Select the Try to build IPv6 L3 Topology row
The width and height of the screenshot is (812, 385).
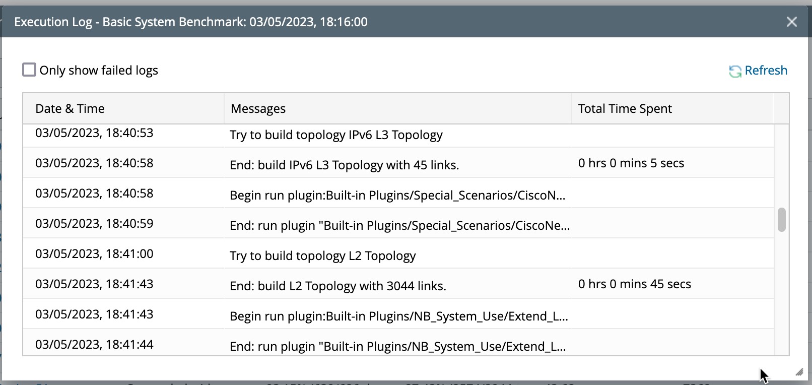(x=336, y=135)
